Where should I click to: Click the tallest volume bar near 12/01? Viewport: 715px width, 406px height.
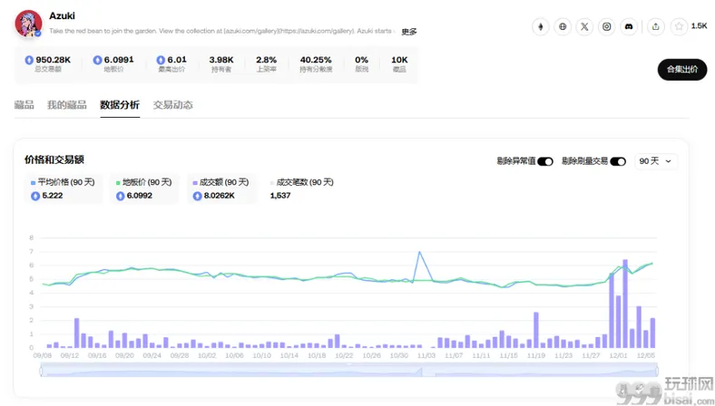[x=625, y=304]
